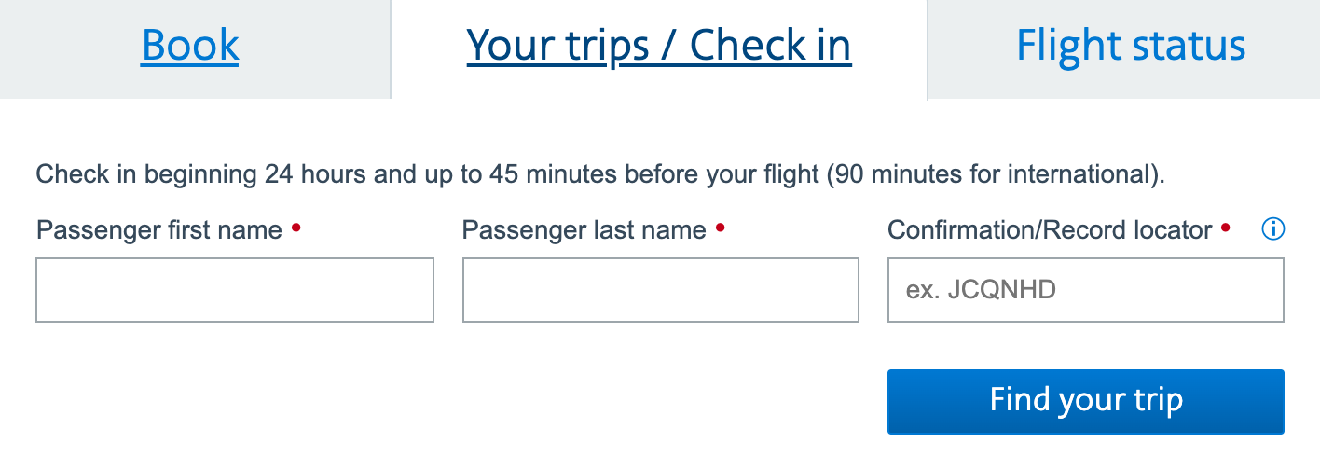
Task: Focus the Passenger first name field
Action: point(235,290)
